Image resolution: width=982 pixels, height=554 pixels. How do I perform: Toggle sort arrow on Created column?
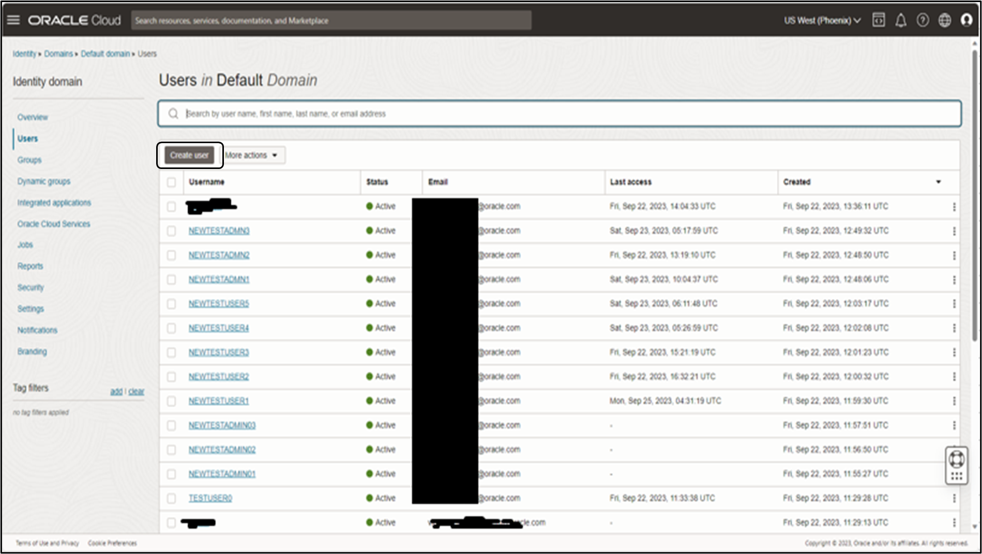938,182
